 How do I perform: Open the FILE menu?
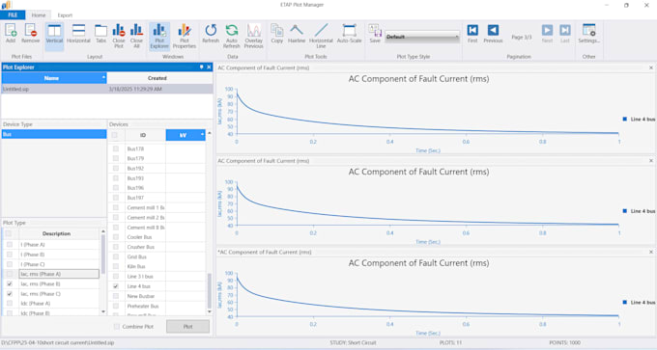coord(13,15)
